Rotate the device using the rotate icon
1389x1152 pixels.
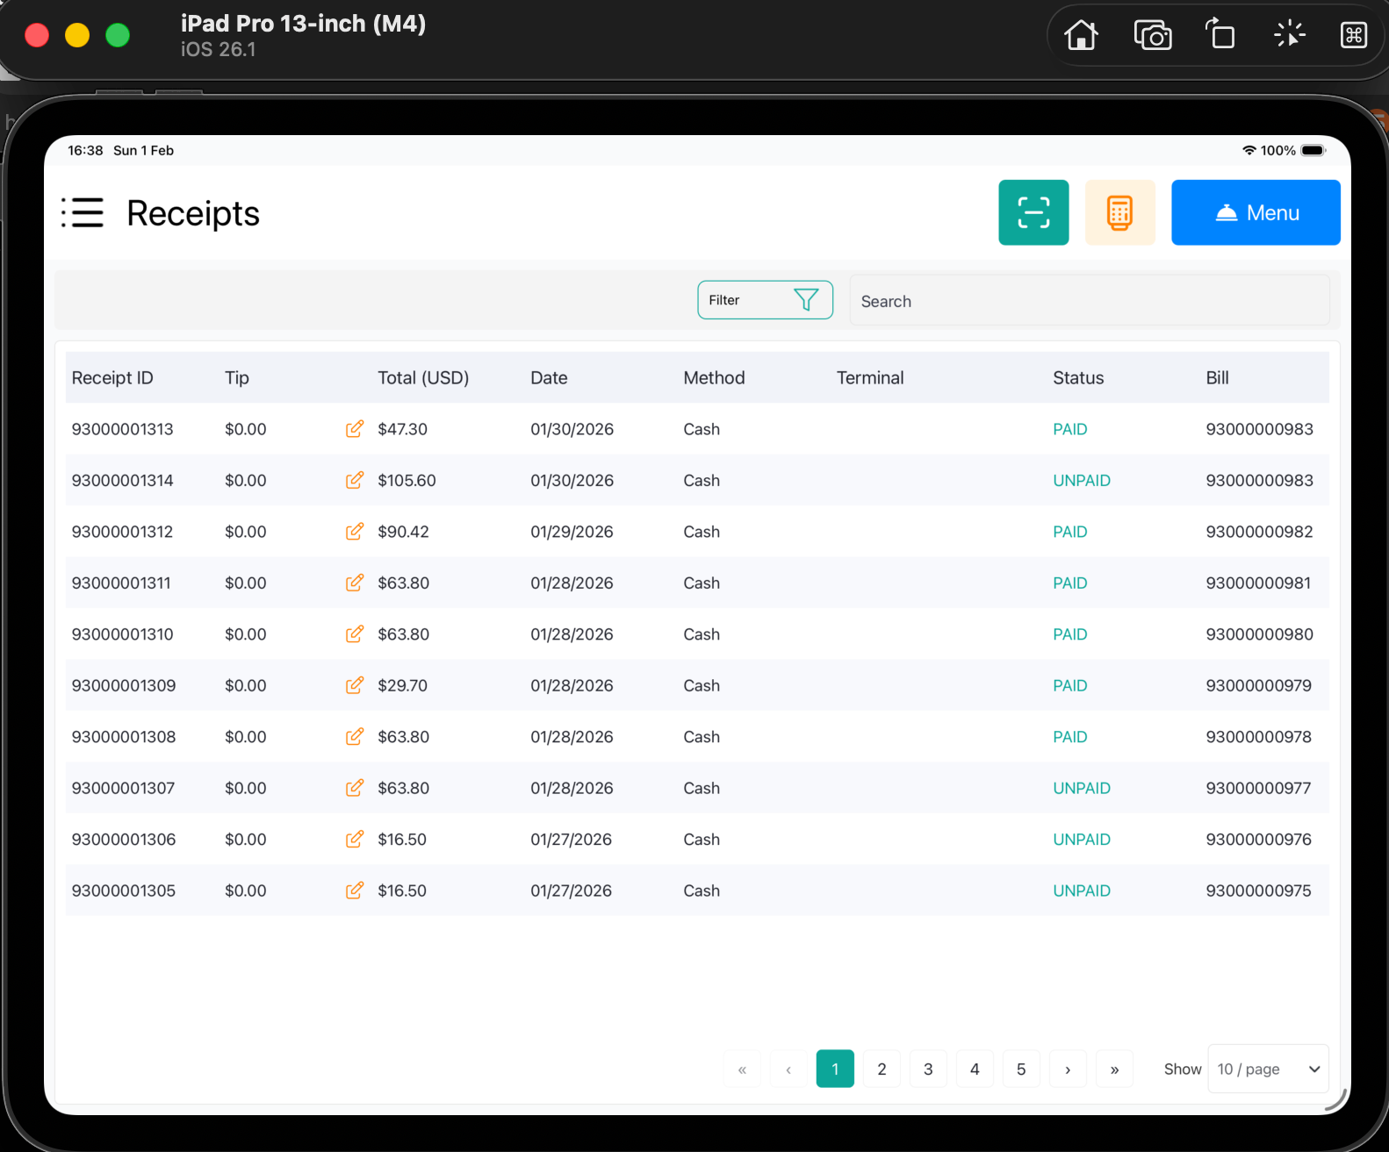[1220, 35]
